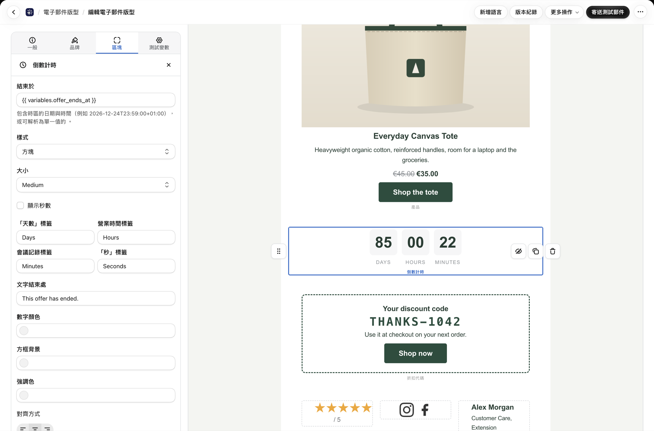Viewport: 654px width, 431px height.
Task: Enable the 顯示秒數 checkbox
Action: point(20,206)
